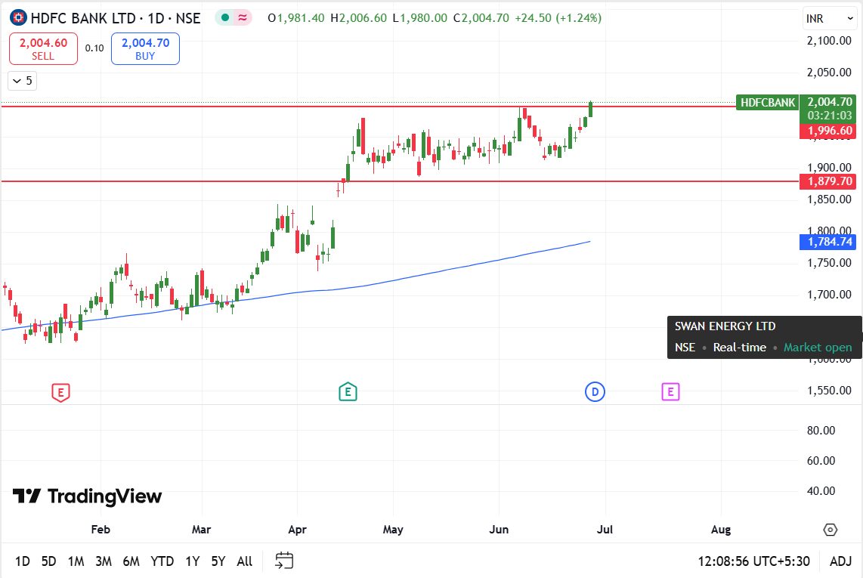
Task: Click the 1,784.74 blue moving average label
Action: click(x=827, y=242)
